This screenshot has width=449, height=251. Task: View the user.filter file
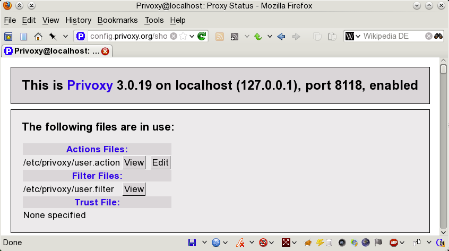(x=134, y=189)
